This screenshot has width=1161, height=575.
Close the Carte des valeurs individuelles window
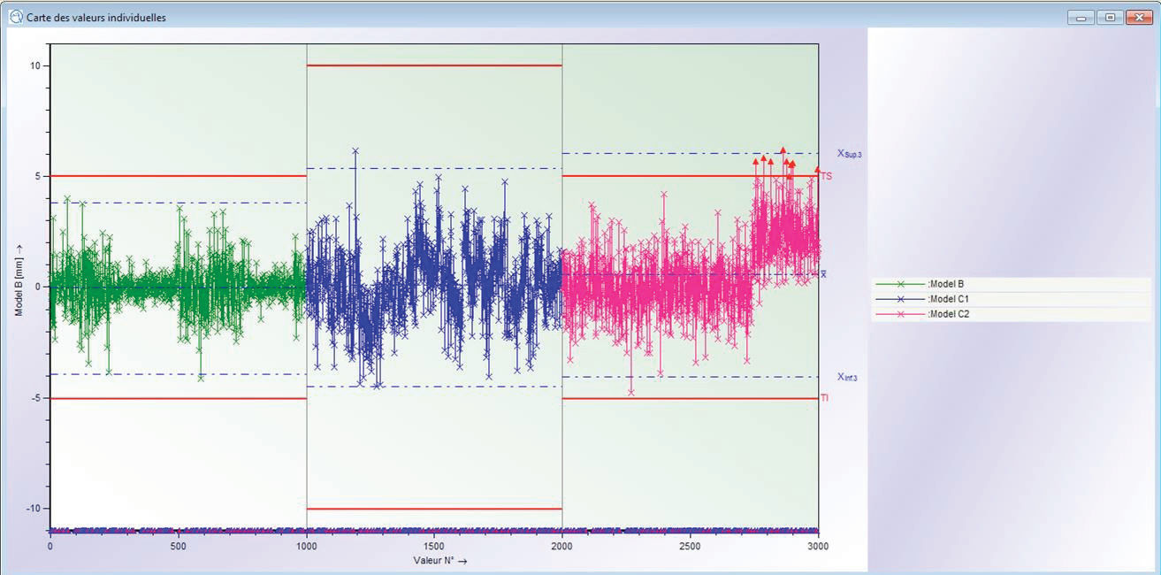coord(1137,17)
